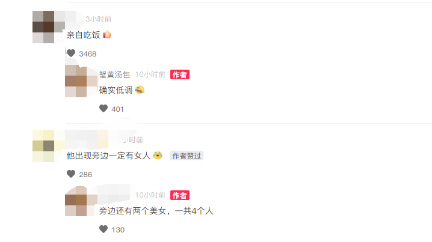Click the crying-laugh emoji after 他出现旁边一定有女人

[158, 156]
